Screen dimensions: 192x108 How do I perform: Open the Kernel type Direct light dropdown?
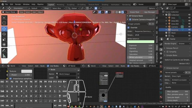click(181, 76)
